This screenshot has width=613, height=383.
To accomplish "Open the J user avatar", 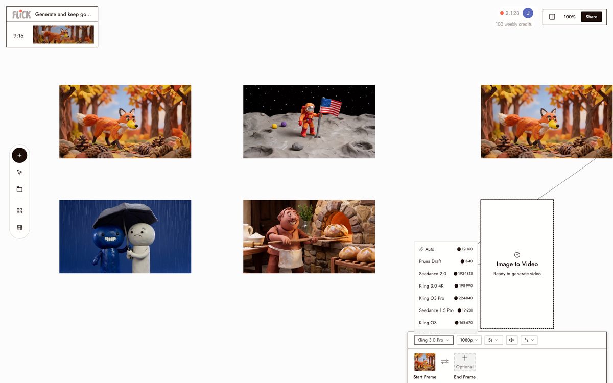I will point(528,13).
